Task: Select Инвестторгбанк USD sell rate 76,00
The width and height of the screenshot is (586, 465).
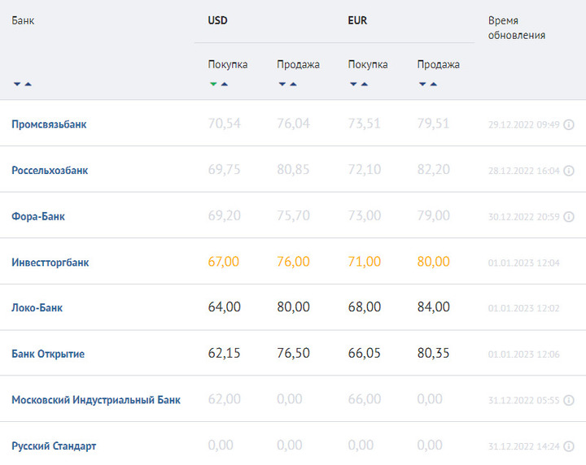Action: point(293,262)
